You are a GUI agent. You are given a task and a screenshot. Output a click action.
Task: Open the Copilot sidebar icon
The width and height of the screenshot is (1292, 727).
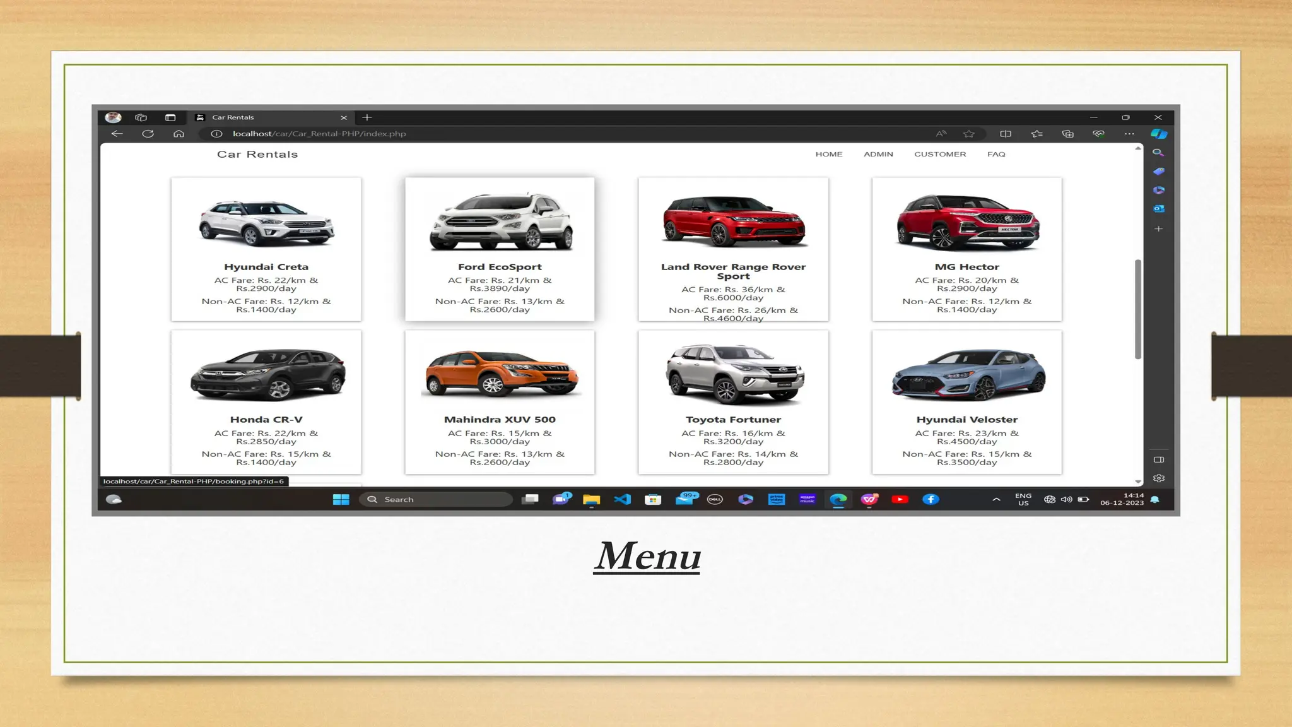(x=1159, y=134)
